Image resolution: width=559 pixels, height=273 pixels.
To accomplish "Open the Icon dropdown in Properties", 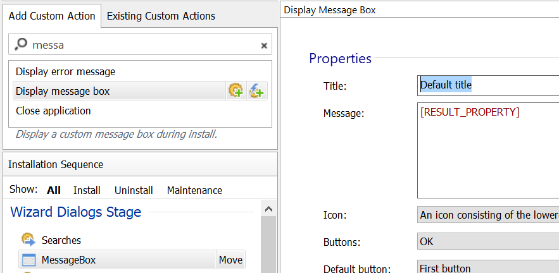I will [487, 215].
